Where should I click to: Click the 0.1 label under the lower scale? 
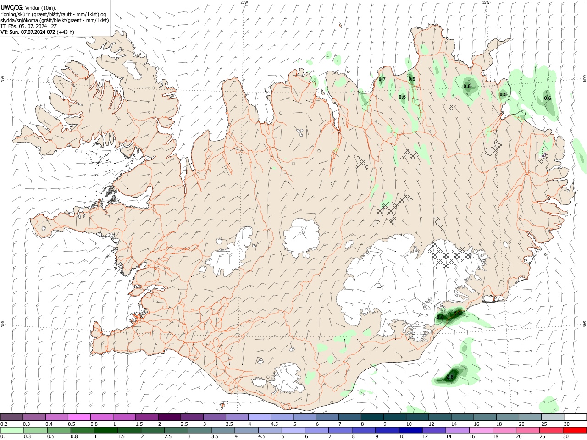pos(4,437)
